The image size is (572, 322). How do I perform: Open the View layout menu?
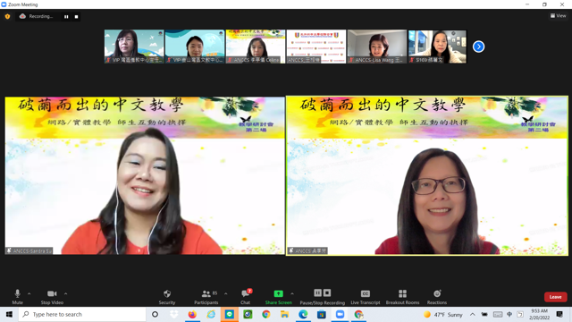tap(558, 16)
